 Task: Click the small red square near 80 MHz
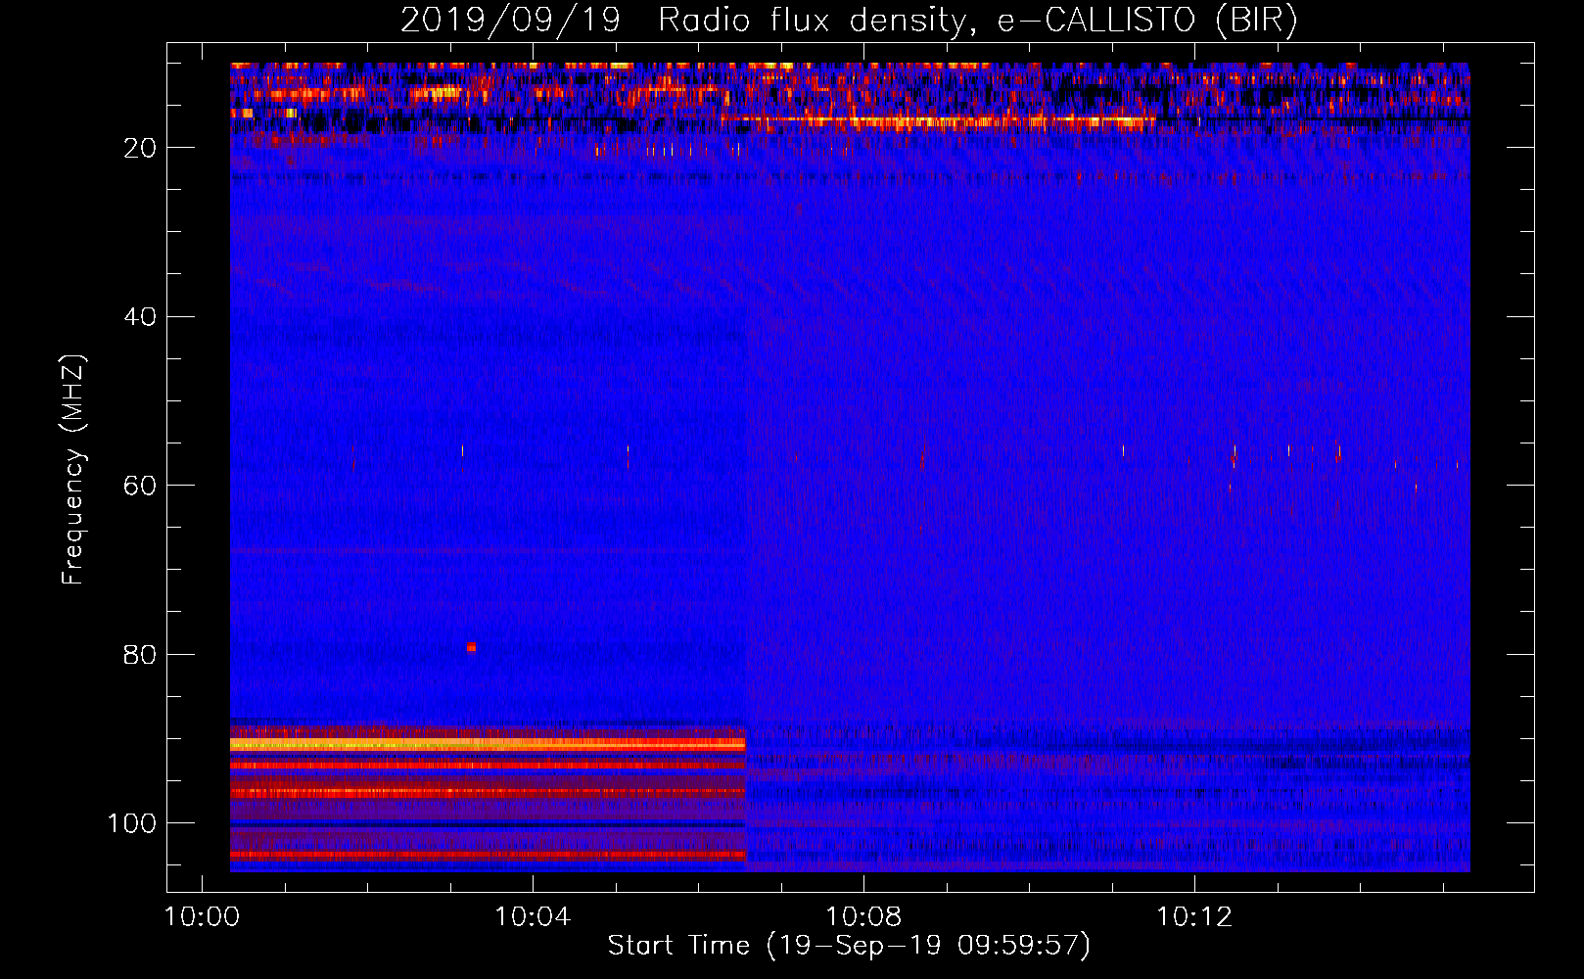[471, 647]
